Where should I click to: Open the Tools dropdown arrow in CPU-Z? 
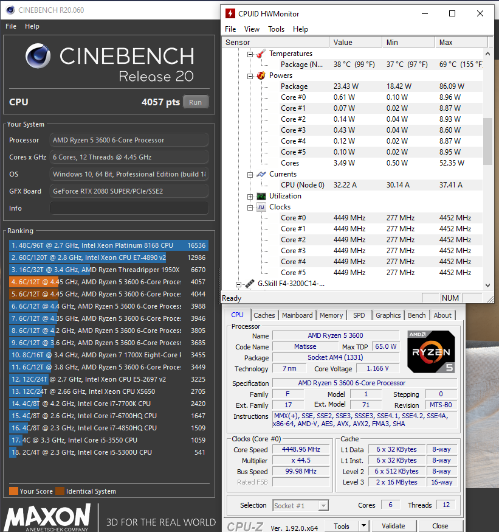tap(363, 526)
